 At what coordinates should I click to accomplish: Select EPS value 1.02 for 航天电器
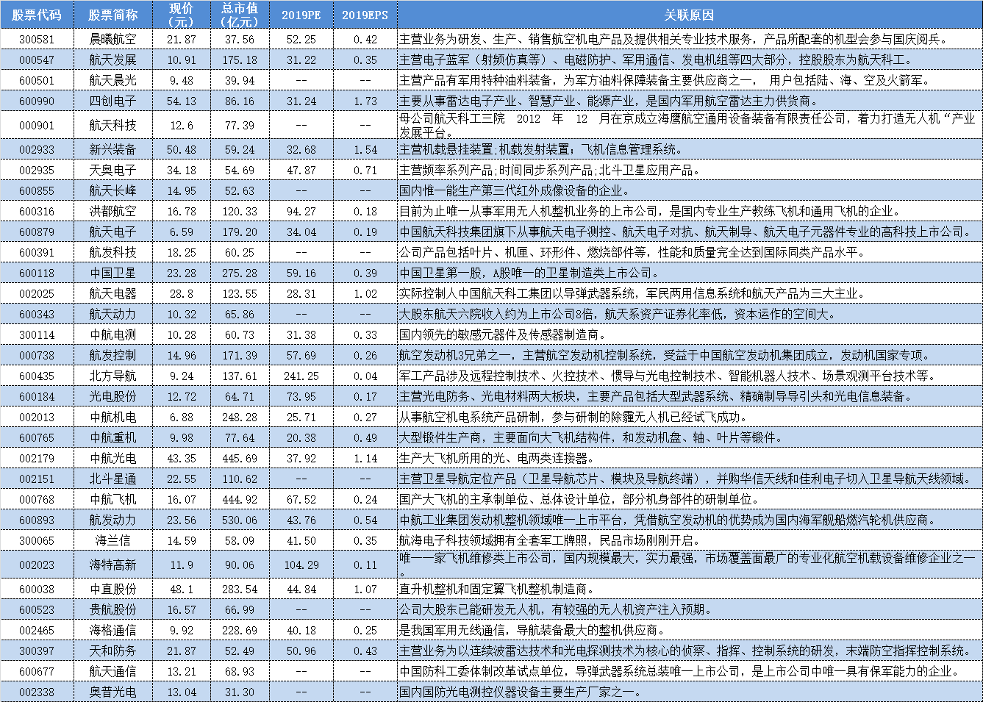coord(365,293)
